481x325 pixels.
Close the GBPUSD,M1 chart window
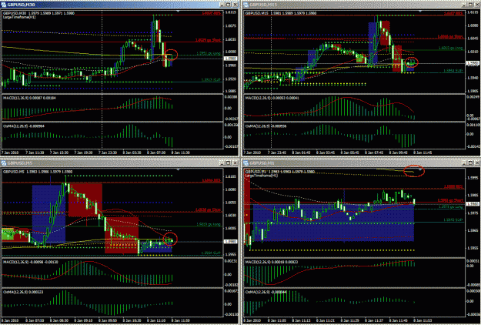click(x=476, y=163)
